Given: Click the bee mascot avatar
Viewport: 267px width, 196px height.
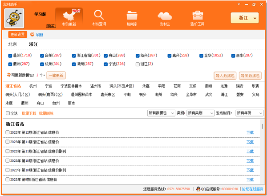Looking at the screenshot, I should click(14, 18).
